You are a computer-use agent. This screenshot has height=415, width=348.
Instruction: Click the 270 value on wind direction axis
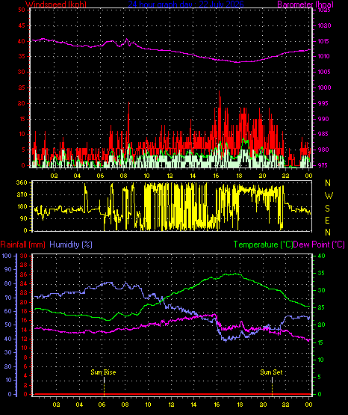[x=22, y=195]
